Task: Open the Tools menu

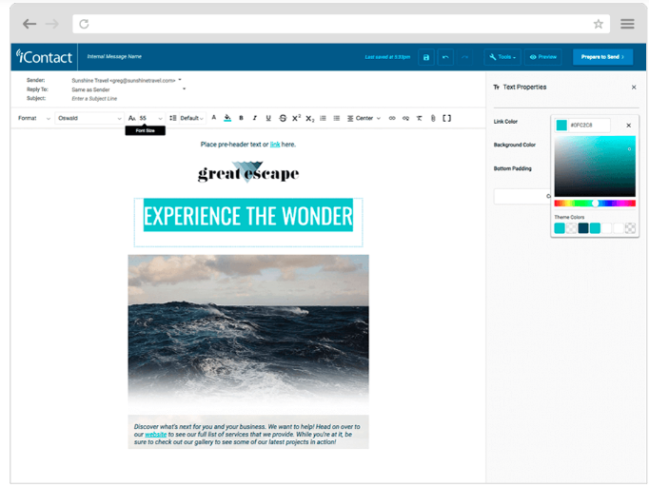Action: pyautogui.click(x=502, y=57)
